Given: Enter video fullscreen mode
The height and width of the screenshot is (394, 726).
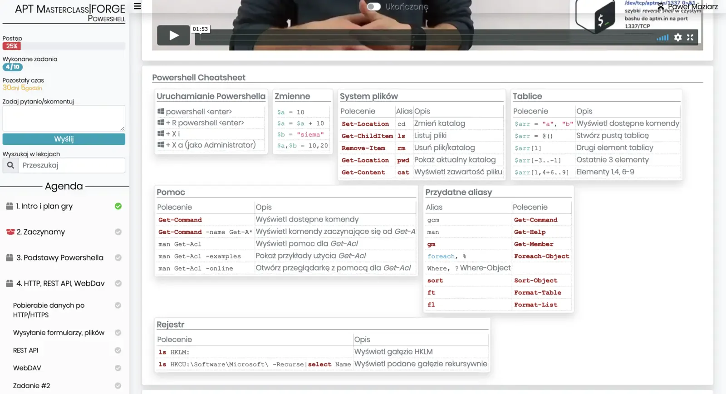Looking at the screenshot, I should pos(690,38).
